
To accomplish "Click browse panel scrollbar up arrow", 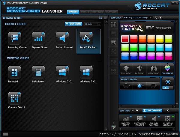I will (x=106, y=22).
